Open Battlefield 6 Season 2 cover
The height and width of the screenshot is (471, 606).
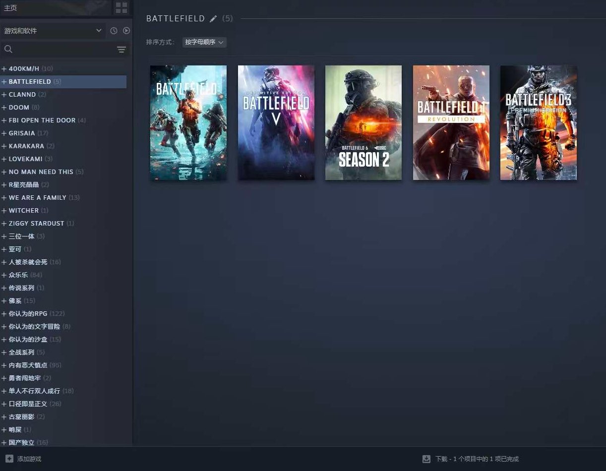click(364, 122)
